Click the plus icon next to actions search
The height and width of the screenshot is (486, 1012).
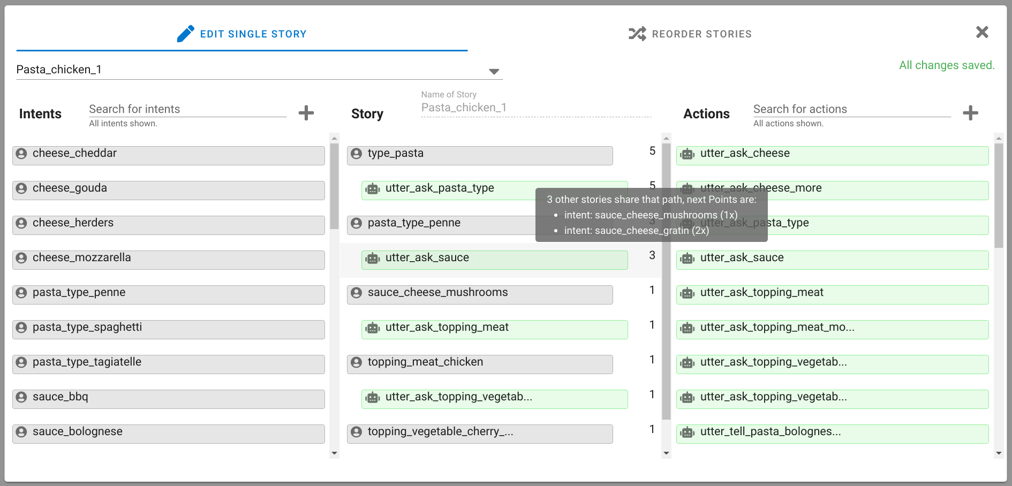coord(970,113)
